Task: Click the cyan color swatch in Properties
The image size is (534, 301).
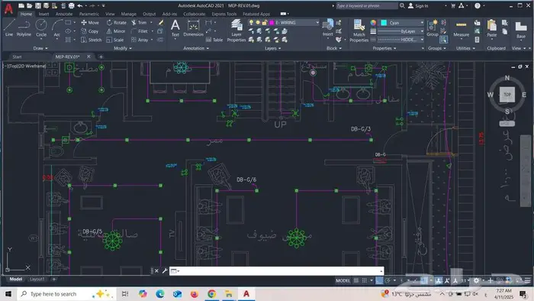Action: [x=384, y=22]
